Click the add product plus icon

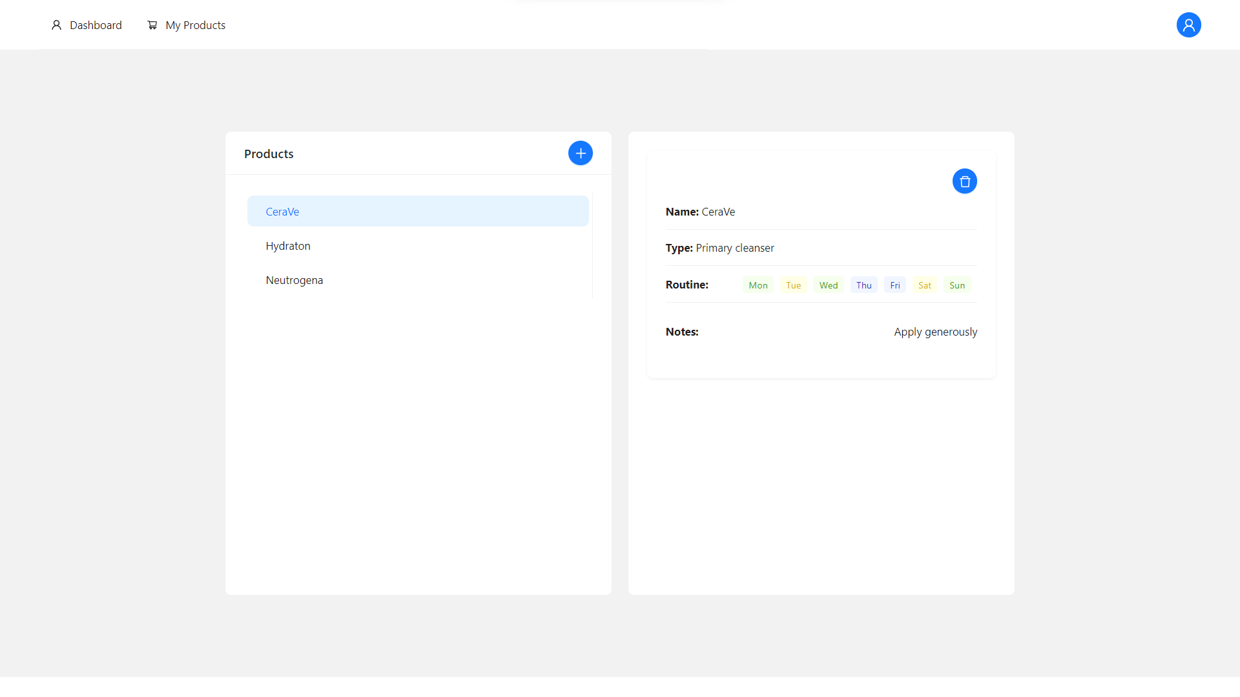tap(580, 153)
